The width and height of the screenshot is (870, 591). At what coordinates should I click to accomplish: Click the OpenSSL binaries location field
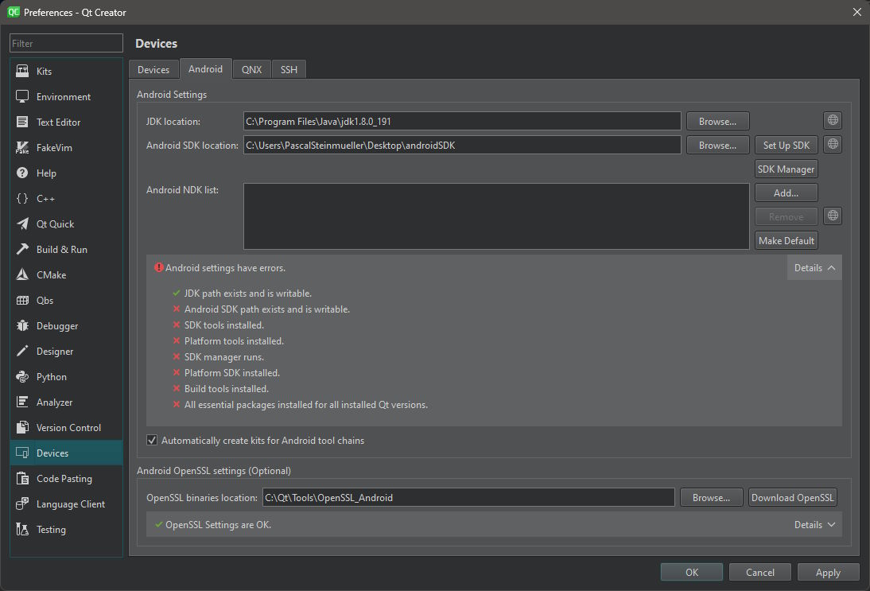(x=468, y=497)
